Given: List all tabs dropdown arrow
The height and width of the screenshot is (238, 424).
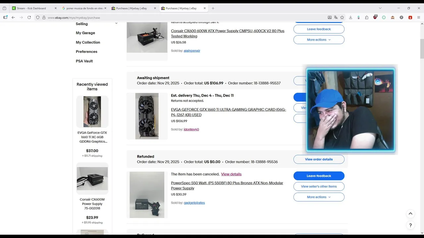Looking at the screenshot, I should pos(380,8).
